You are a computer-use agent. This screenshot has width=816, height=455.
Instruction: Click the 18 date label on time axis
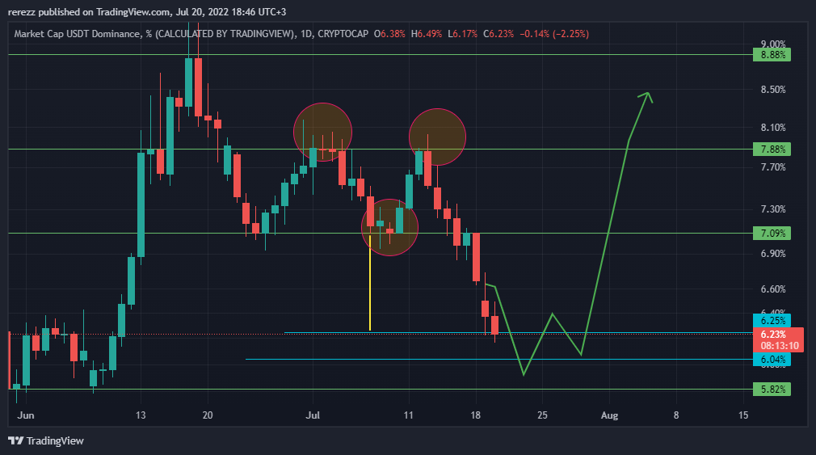(x=475, y=415)
